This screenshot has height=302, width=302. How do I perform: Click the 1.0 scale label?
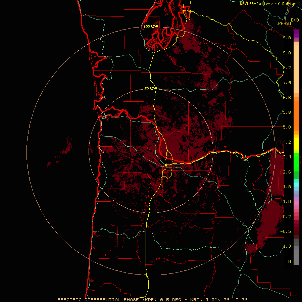click(287, 202)
